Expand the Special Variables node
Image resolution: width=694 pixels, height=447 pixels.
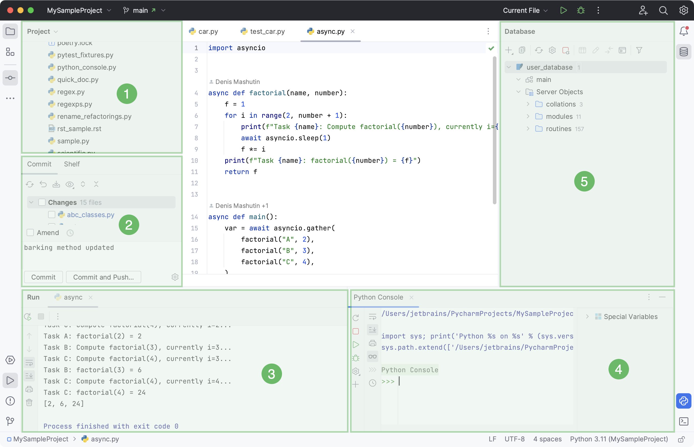587,317
